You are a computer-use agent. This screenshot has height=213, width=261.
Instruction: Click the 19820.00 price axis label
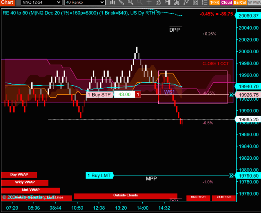[x=248, y=158]
